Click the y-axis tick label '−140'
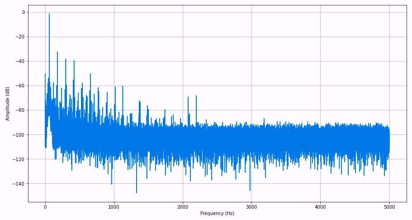 click(19, 184)
